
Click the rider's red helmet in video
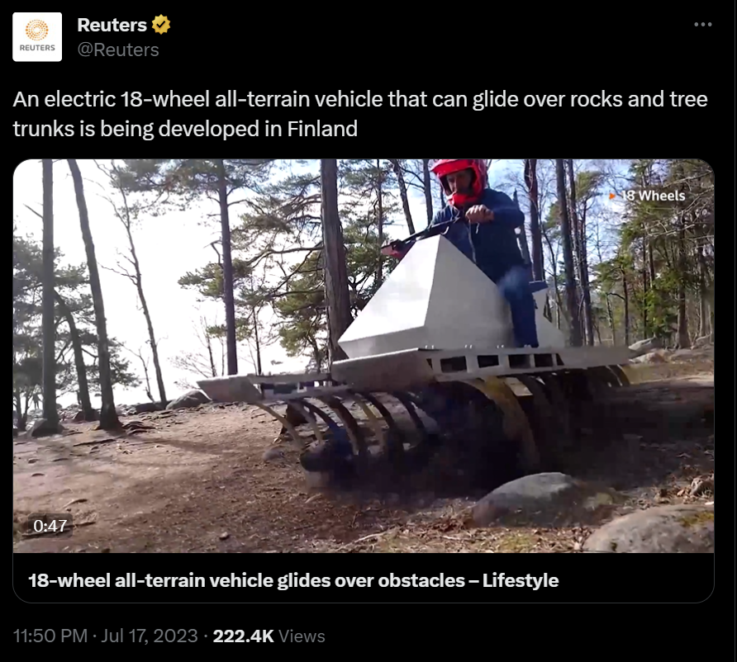(x=459, y=181)
